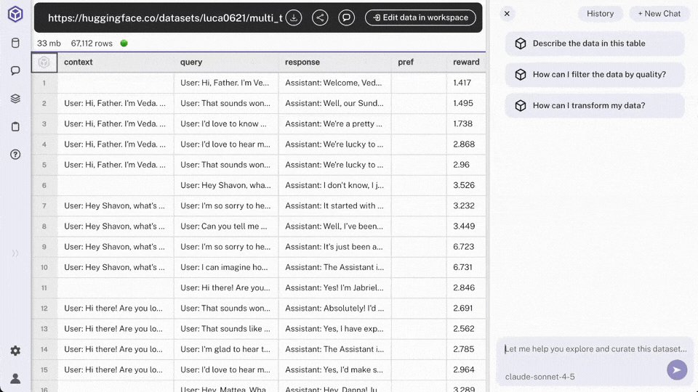Choose 'How can I filter the data by quality?'

(x=595, y=75)
